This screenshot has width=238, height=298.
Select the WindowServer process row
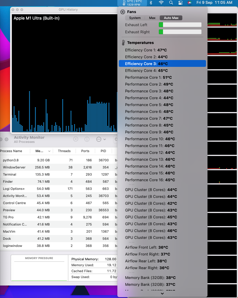pyautogui.click(x=59, y=168)
